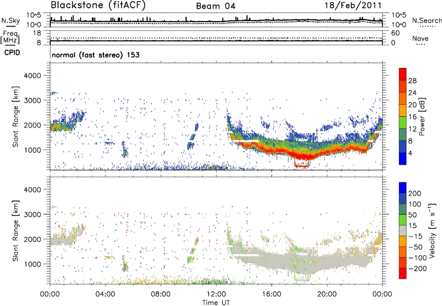Viewport: 442px width, 306px height.
Task: Click the date "18/Feb/2011"
Action: [353, 6]
